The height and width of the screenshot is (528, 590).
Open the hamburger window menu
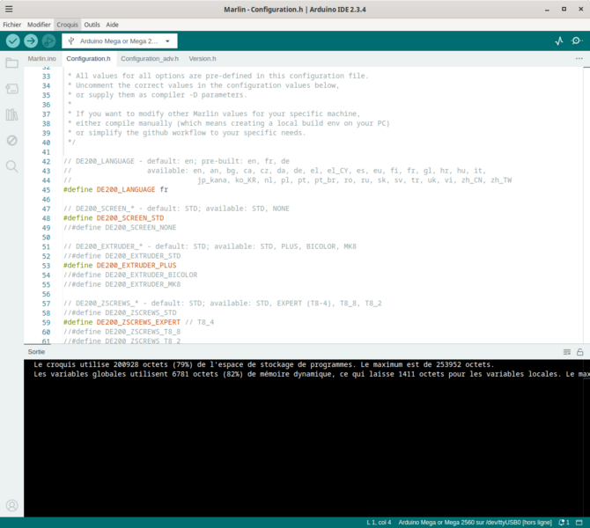(x=9, y=9)
